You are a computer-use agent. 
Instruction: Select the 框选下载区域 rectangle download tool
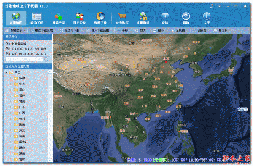(41, 30)
